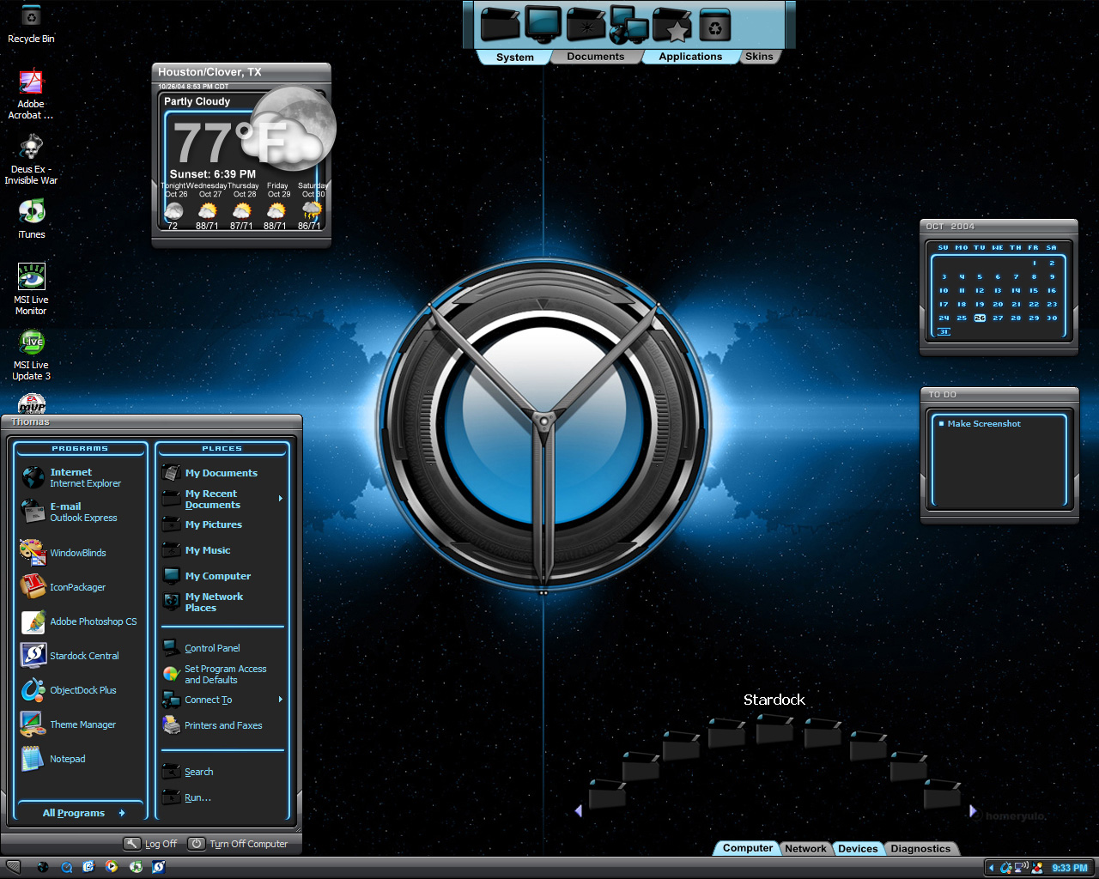This screenshot has height=879, width=1099.
Task: Select the Diagnostics tab at bottom
Action: click(x=920, y=848)
